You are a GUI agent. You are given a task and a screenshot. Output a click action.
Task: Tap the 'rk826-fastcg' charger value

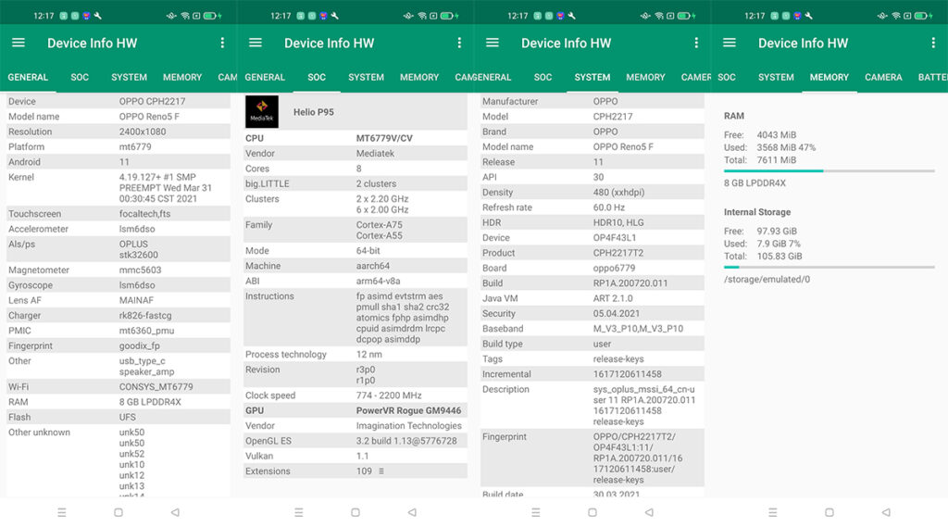[145, 315]
